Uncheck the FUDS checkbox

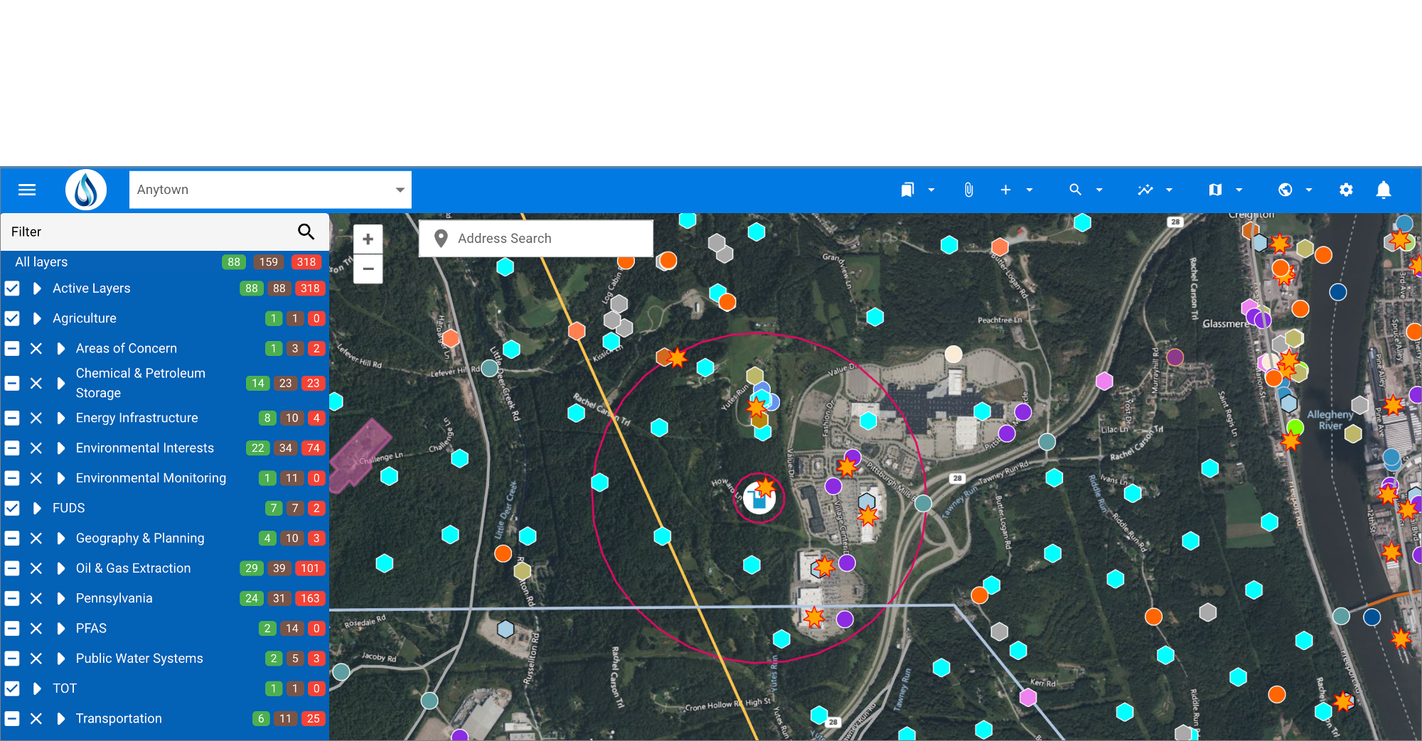tap(12, 509)
